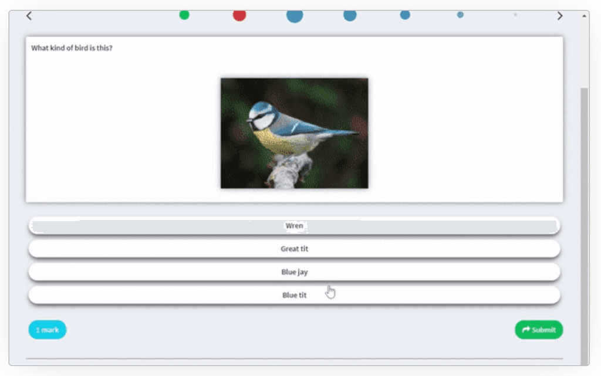Click the sixth, small blue progress dot
The height and width of the screenshot is (376, 601).
pyautogui.click(x=460, y=15)
